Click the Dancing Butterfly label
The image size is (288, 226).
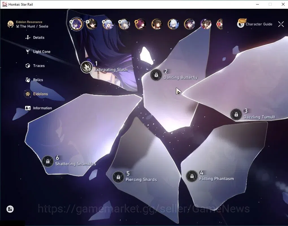click(180, 77)
